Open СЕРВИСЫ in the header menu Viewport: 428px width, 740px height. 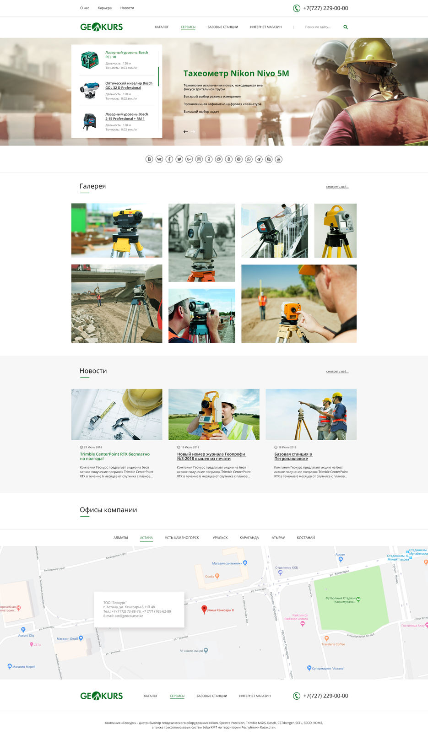click(188, 27)
